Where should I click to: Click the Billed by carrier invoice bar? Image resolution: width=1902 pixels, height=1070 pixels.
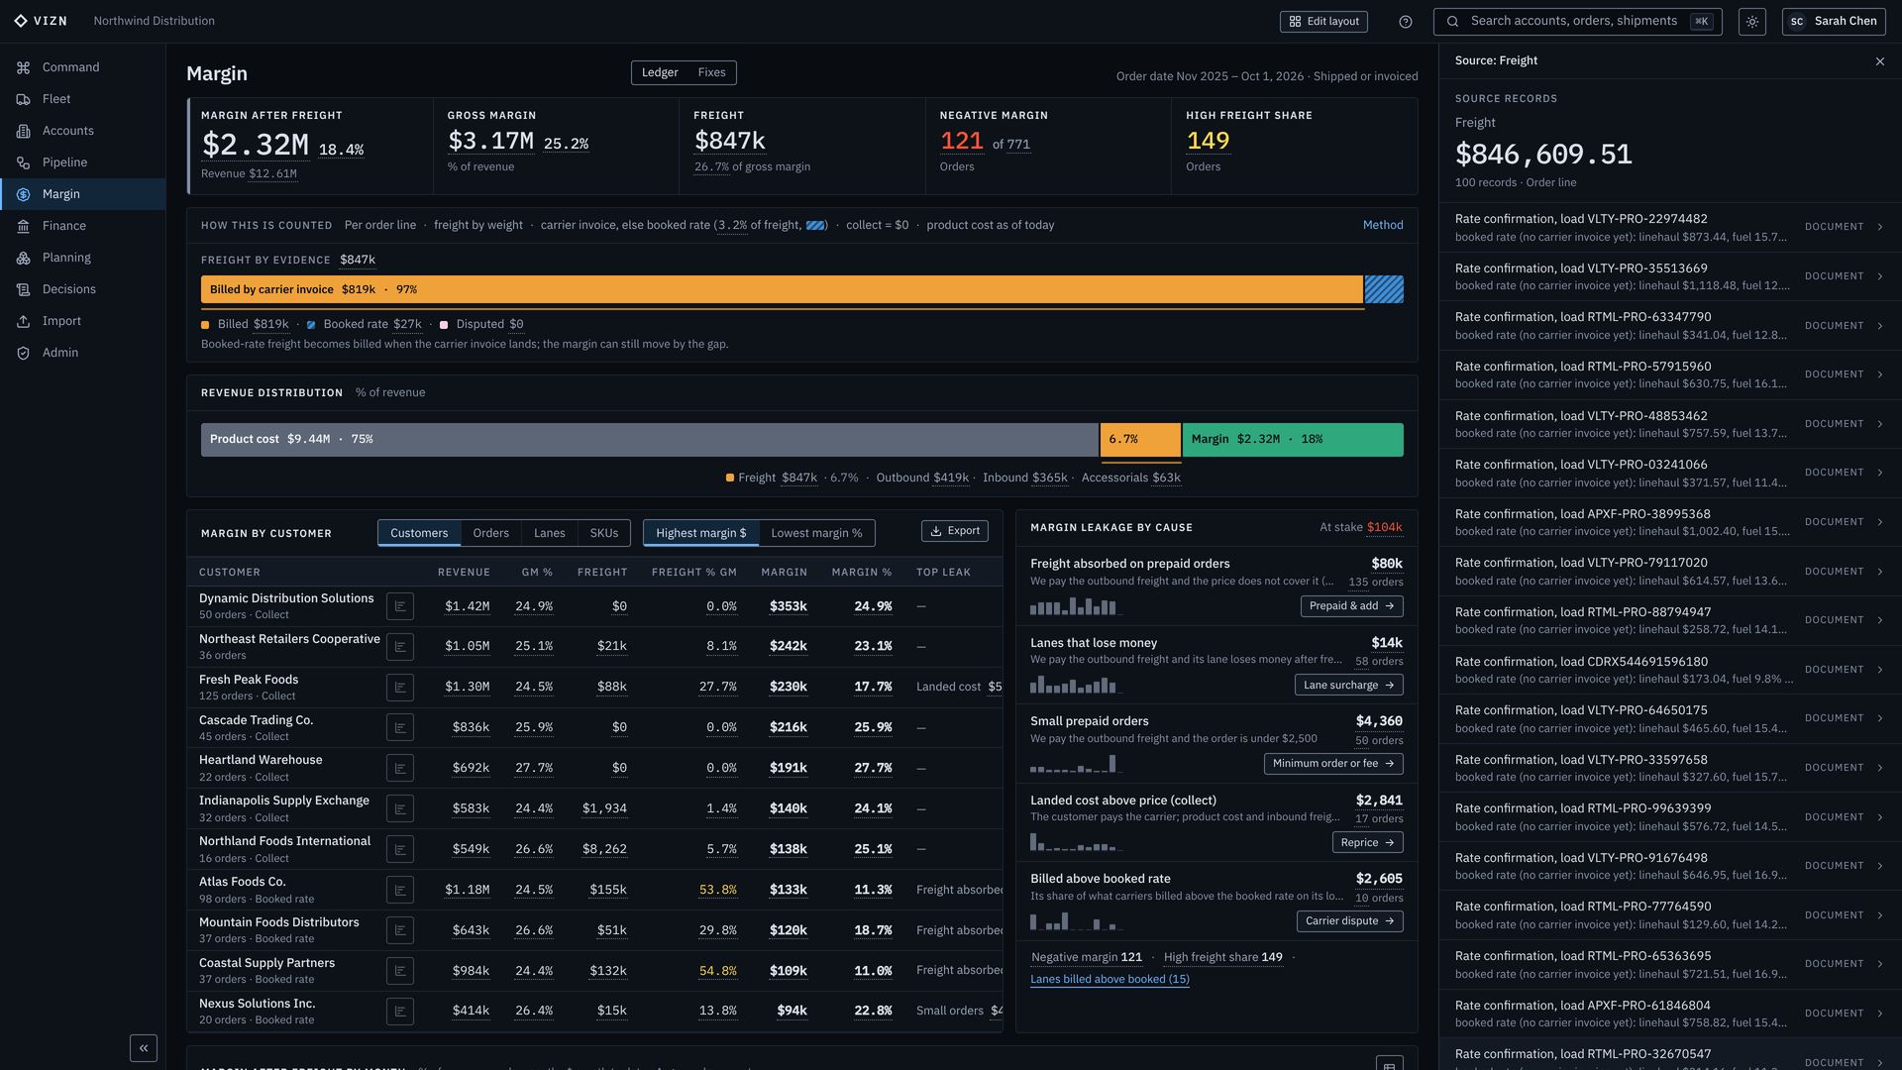tap(782, 289)
